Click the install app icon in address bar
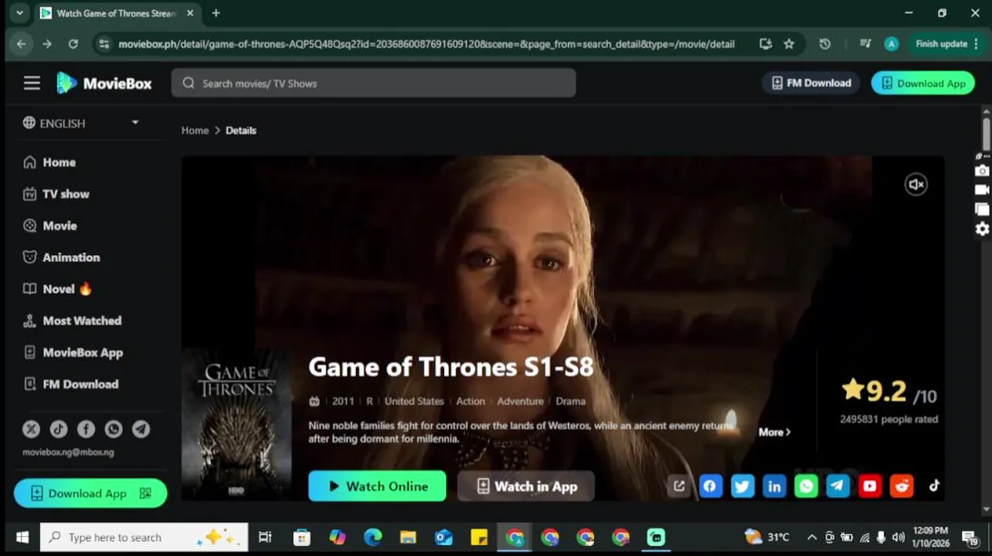The width and height of the screenshot is (992, 556). click(x=766, y=44)
